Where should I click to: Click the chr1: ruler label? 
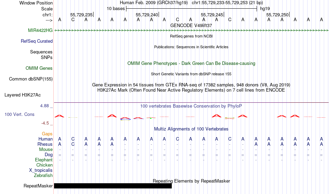tap(48, 15)
